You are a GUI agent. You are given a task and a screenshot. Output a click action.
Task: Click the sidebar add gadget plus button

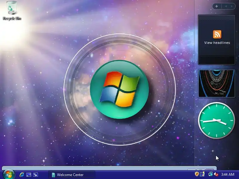(x=217, y=6)
